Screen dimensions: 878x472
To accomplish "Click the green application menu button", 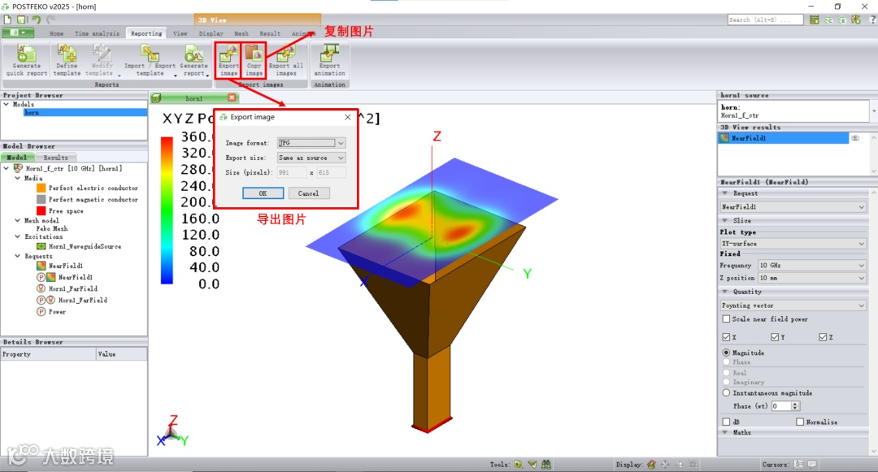I will [18, 33].
